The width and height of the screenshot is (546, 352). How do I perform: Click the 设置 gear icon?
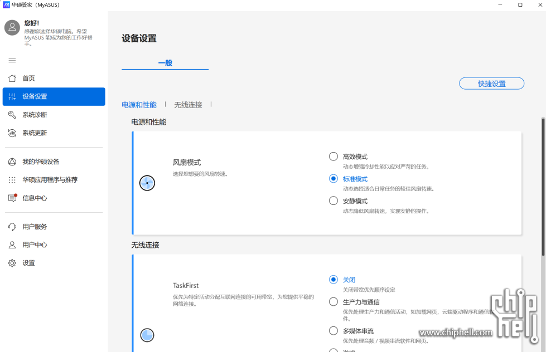[12, 263]
